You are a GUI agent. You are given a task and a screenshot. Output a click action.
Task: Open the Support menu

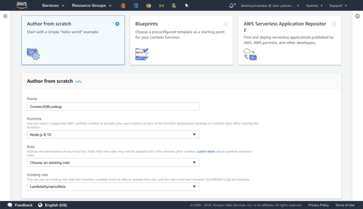click(338, 5)
